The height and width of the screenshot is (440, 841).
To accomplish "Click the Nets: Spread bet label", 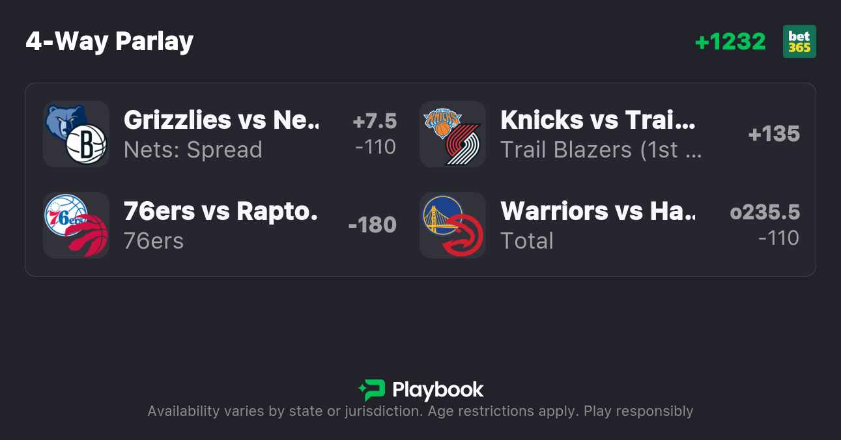I will pos(193,150).
